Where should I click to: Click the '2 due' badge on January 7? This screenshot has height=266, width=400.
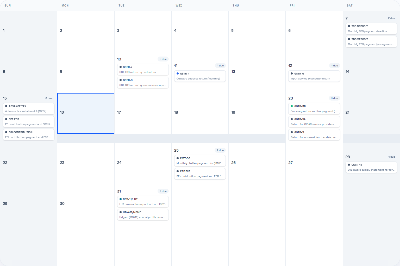pyautogui.click(x=391, y=18)
